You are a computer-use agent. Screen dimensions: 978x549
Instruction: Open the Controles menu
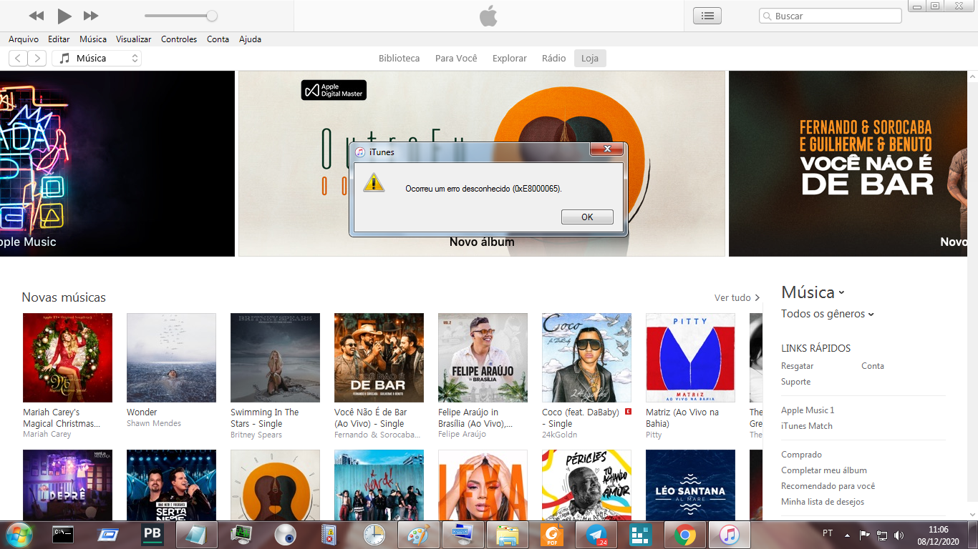click(179, 39)
